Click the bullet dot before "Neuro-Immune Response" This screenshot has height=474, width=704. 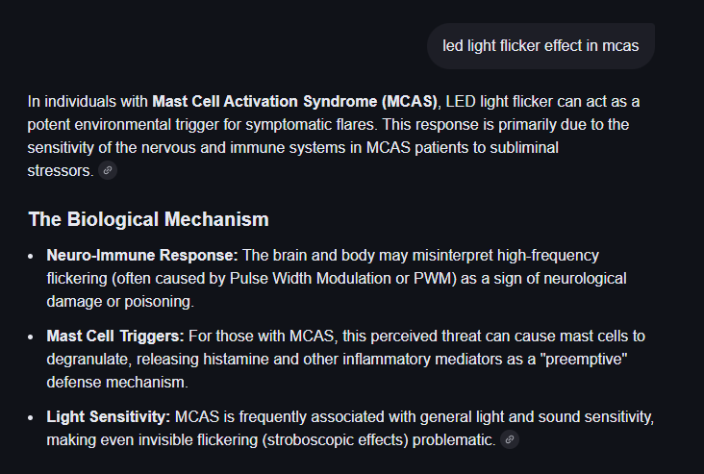tap(35, 257)
